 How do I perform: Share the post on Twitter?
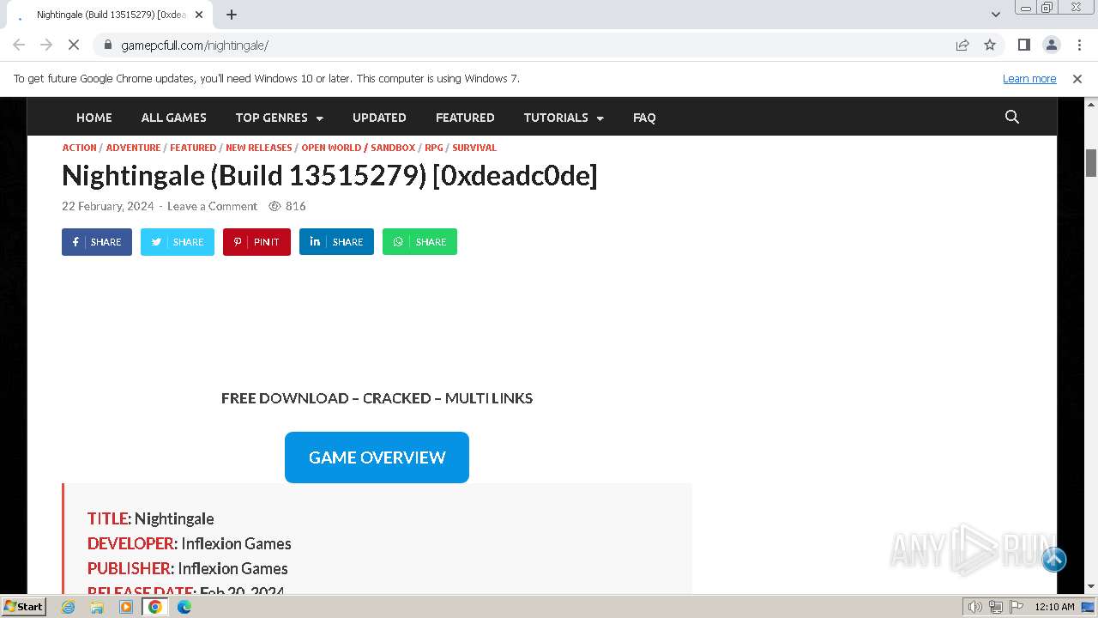point(178,242)
